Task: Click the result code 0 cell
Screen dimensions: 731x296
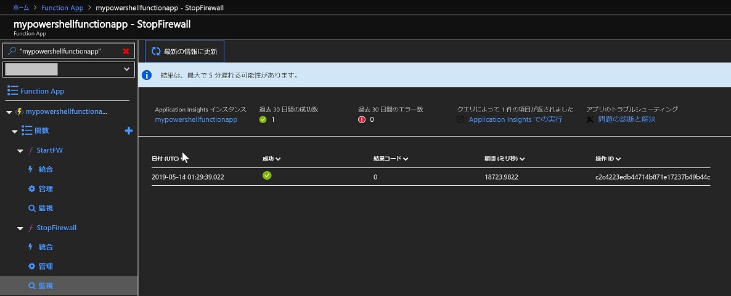Action: (x=375, y=177)
